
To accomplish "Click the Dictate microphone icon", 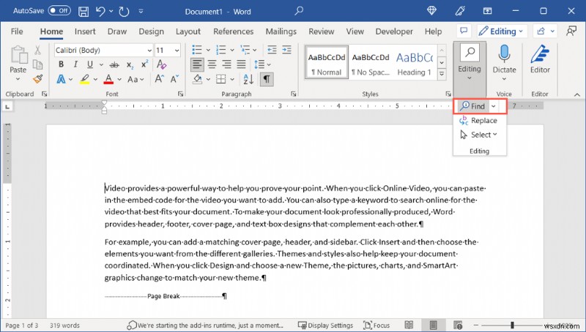I will point(504,54).
